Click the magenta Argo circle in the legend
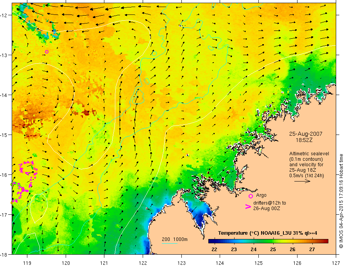This screenshot has width=344, height=266. (x=251, y=196)
